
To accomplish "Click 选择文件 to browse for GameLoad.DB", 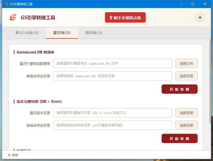I will (x=187, y=63).
